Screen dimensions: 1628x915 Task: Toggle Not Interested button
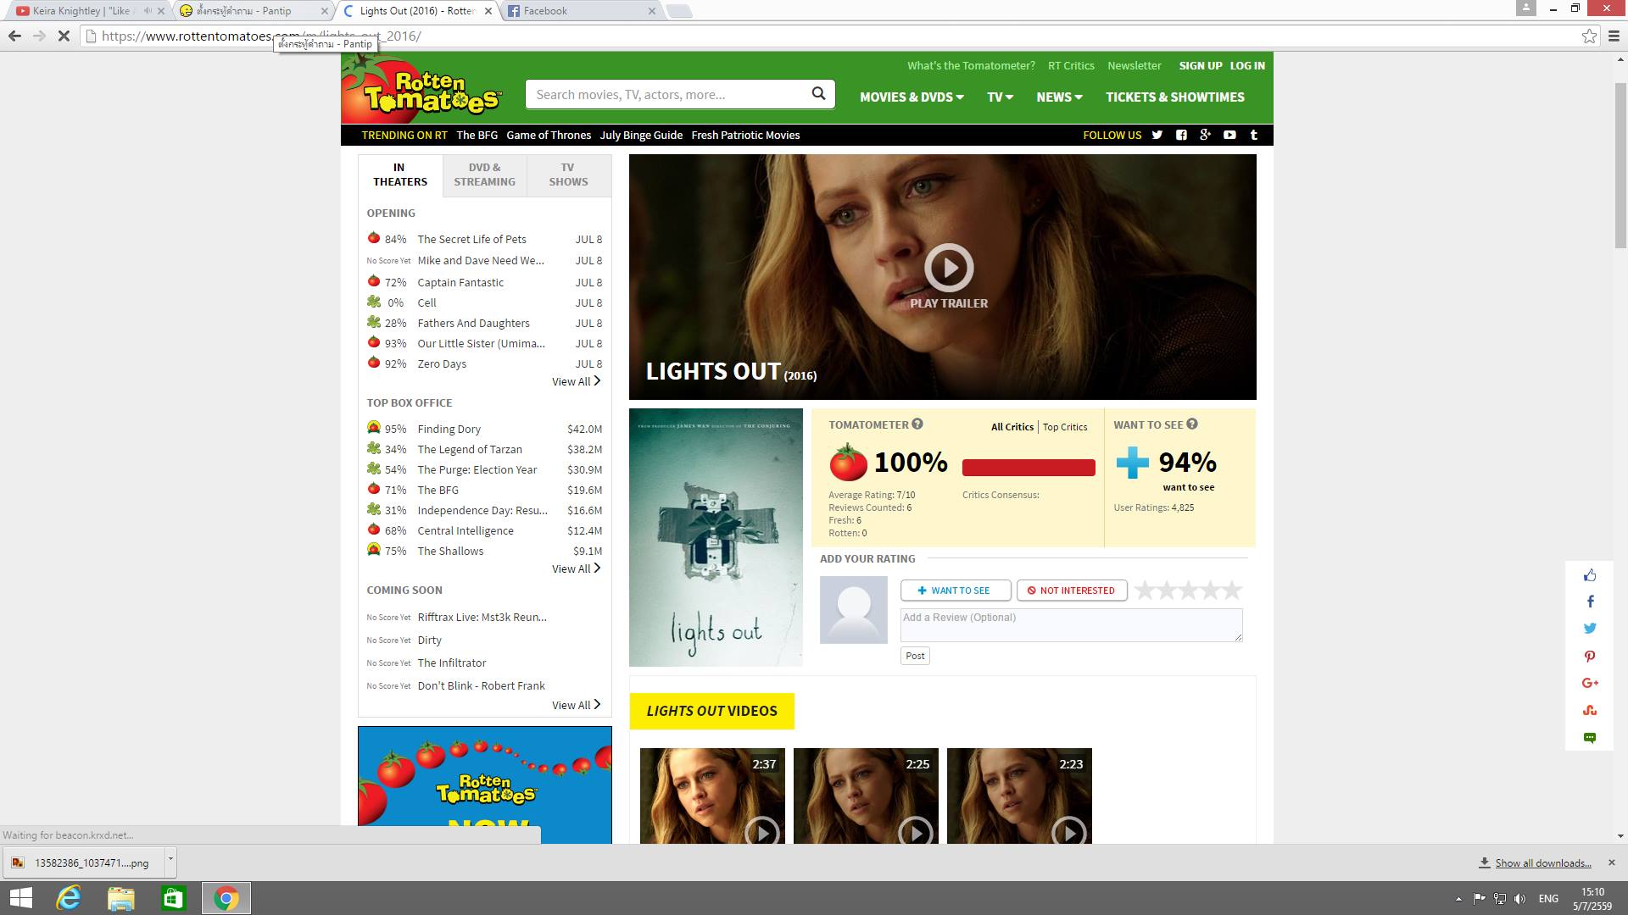click(1072, 591)
